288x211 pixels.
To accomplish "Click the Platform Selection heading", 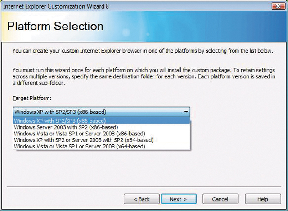I will pyautogui.click(x=55, y=26).
